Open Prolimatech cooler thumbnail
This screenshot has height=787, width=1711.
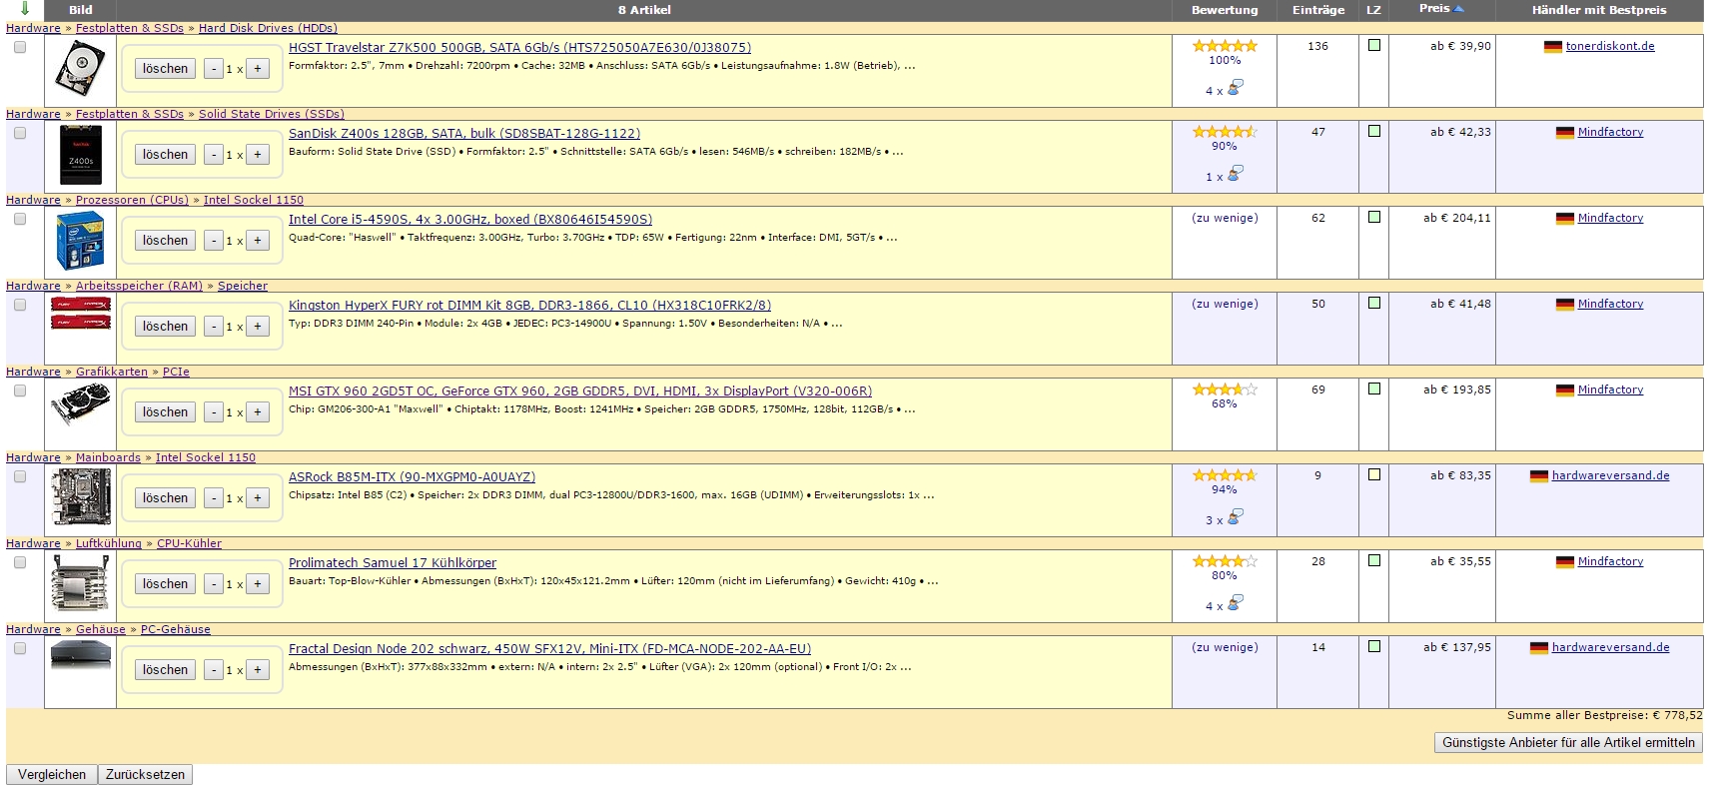pos(80,583)
